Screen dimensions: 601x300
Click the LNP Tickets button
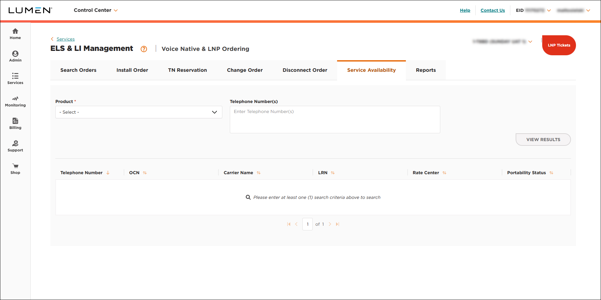559,45
